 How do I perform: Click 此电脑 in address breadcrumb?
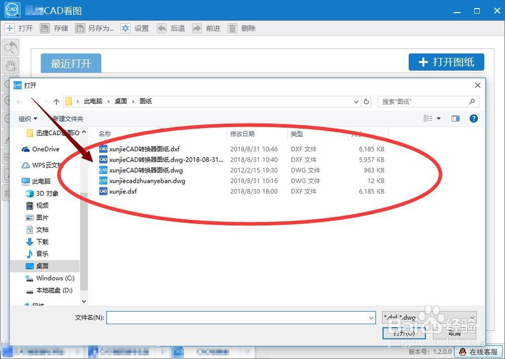click(93, 101)
